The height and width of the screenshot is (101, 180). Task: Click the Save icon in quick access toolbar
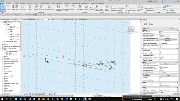(x=4, y=15)
